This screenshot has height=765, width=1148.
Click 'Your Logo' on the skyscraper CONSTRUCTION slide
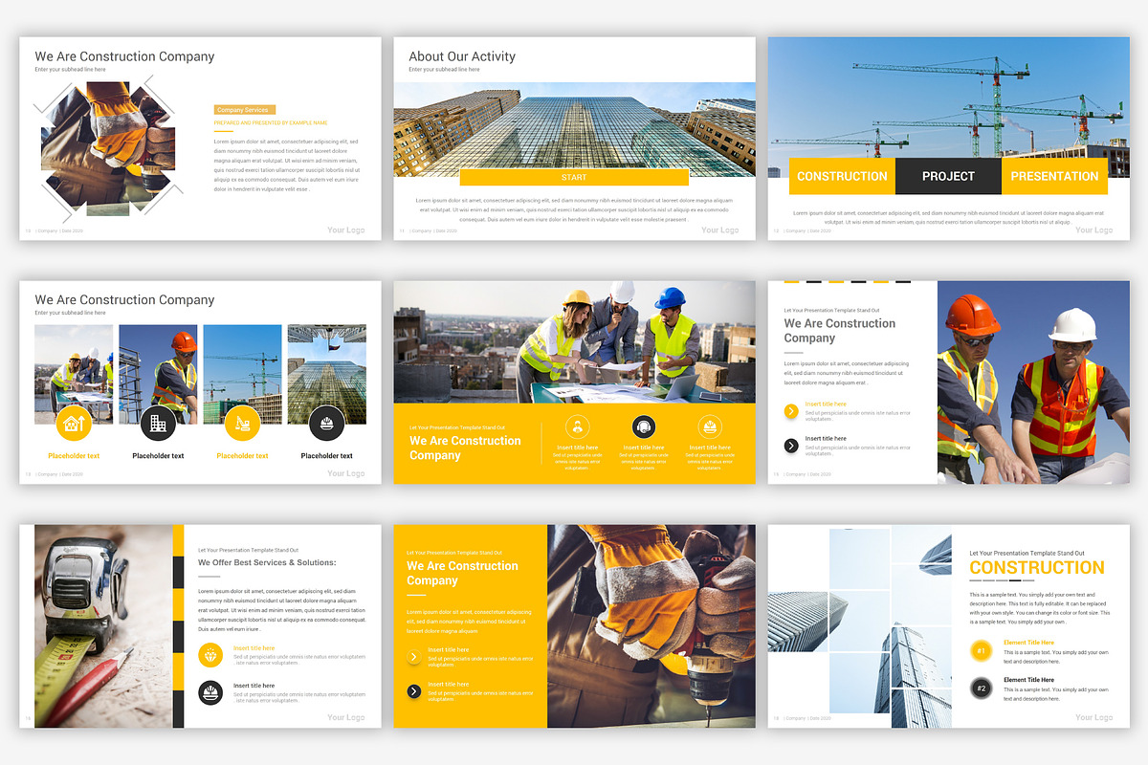[x=1093, y=717]
